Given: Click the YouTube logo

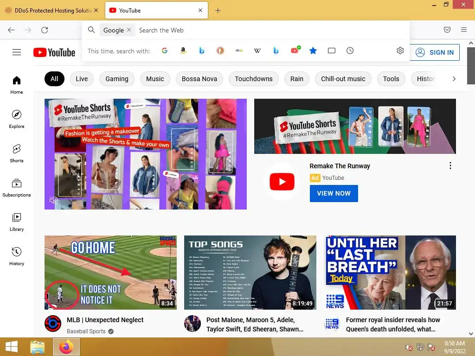Looking at the screenshot, I should click(54, 52).
